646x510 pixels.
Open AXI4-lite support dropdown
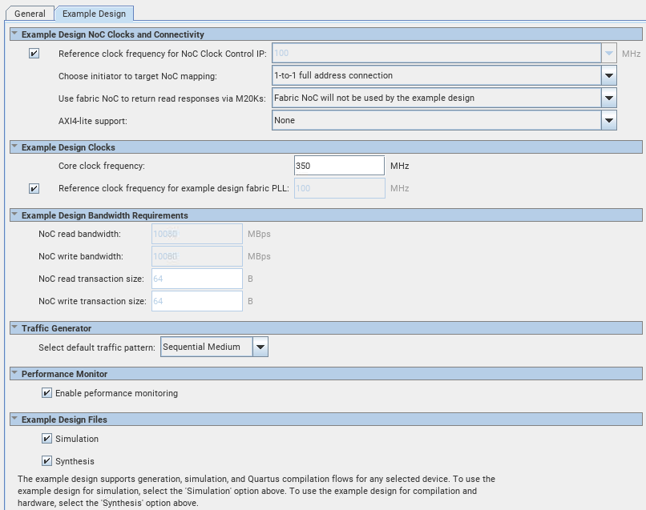(x=609, y=121)
